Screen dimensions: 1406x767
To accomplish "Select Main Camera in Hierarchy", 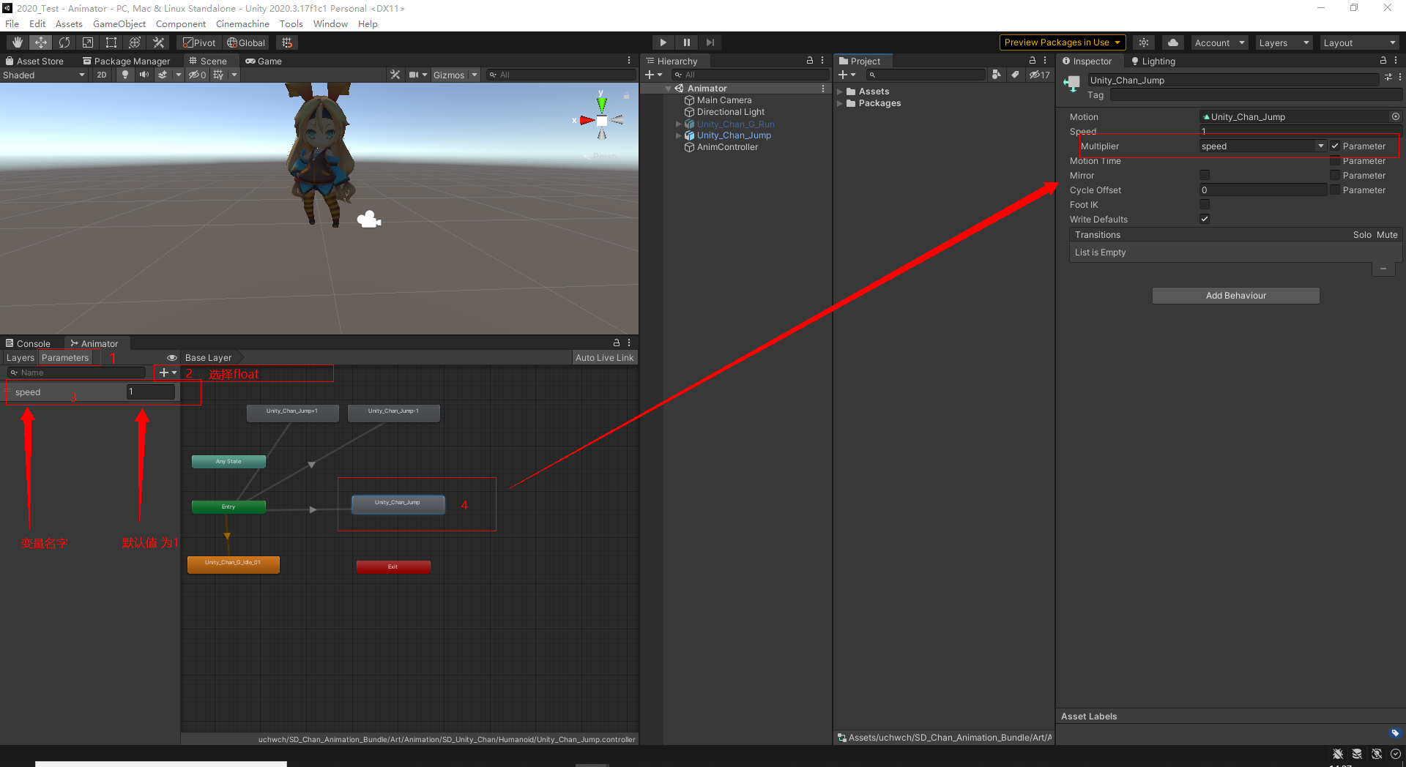I will (x=724, y=100).
